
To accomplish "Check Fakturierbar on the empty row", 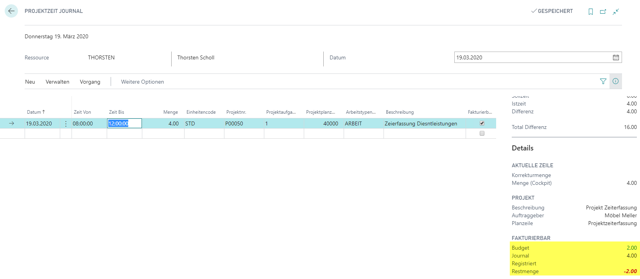I will (x=482, y=133).
